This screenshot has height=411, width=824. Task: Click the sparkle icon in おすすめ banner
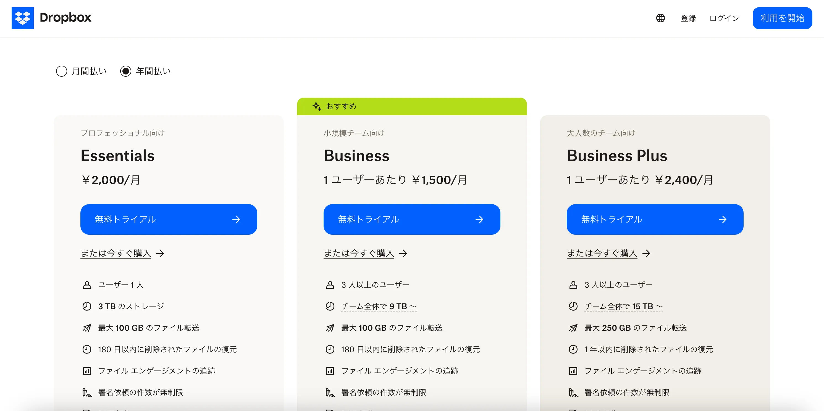317,106
